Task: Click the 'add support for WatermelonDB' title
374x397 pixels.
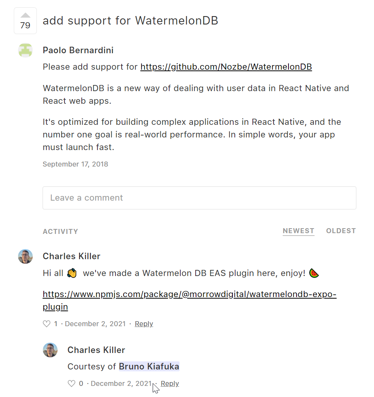Action: click(130, 21)
